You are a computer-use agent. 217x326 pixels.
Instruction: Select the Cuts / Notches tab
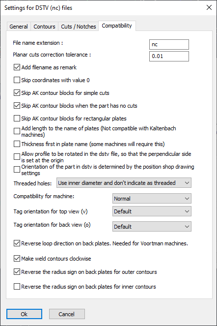click(79, 27)
